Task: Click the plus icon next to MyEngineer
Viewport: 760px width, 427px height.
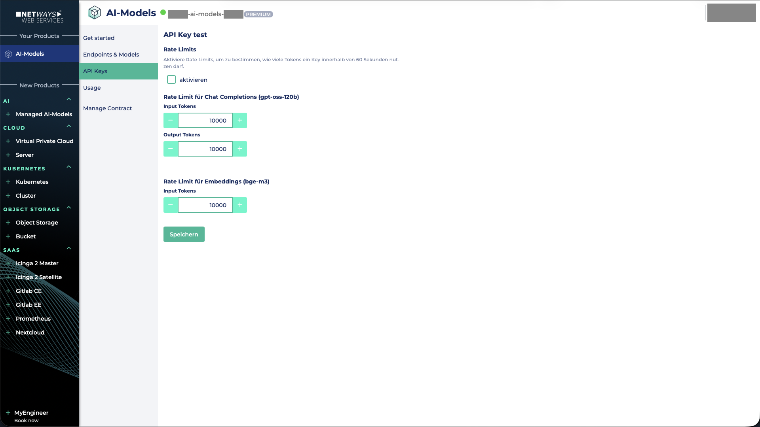Action: (x=8, y=413)
